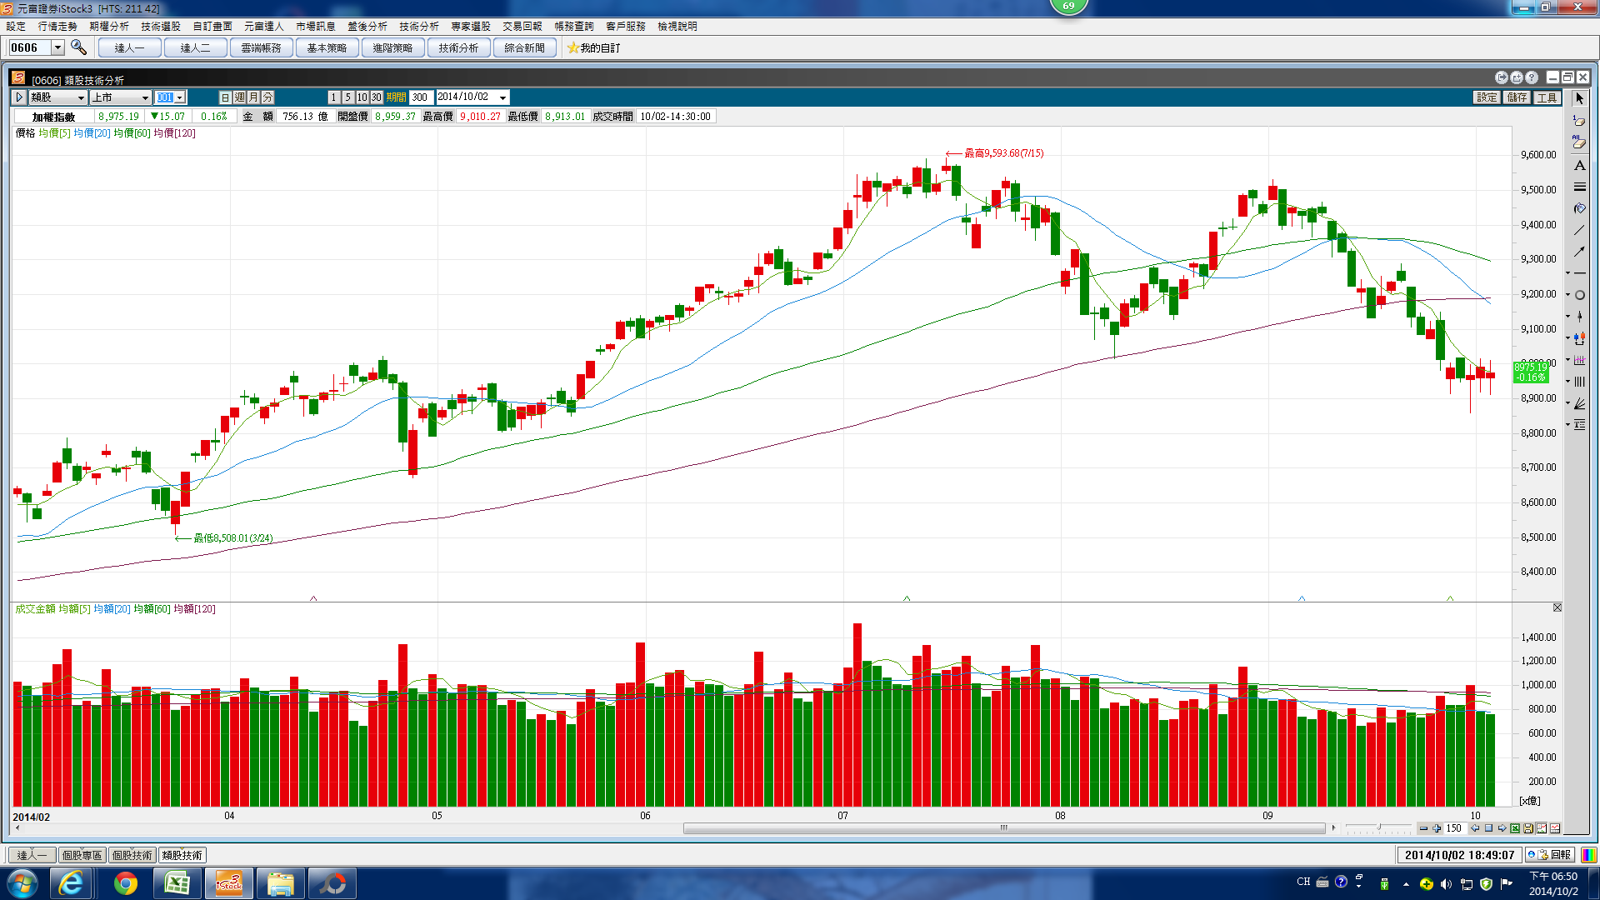Click the 設定 button in chart header
Viewport: 1600px width, 900px height.
pyautogui.click(x=1487, y=97)
